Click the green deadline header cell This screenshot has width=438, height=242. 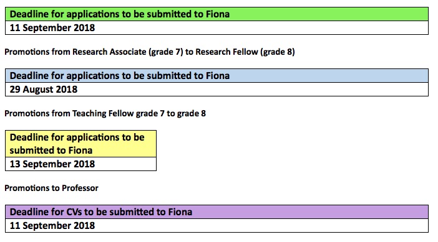click(217, 14)
